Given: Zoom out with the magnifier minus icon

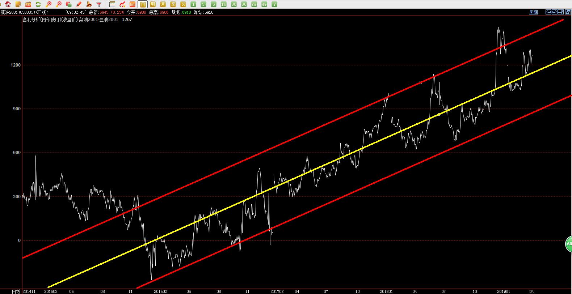Looking at the screenshot, I should [59, 4].
